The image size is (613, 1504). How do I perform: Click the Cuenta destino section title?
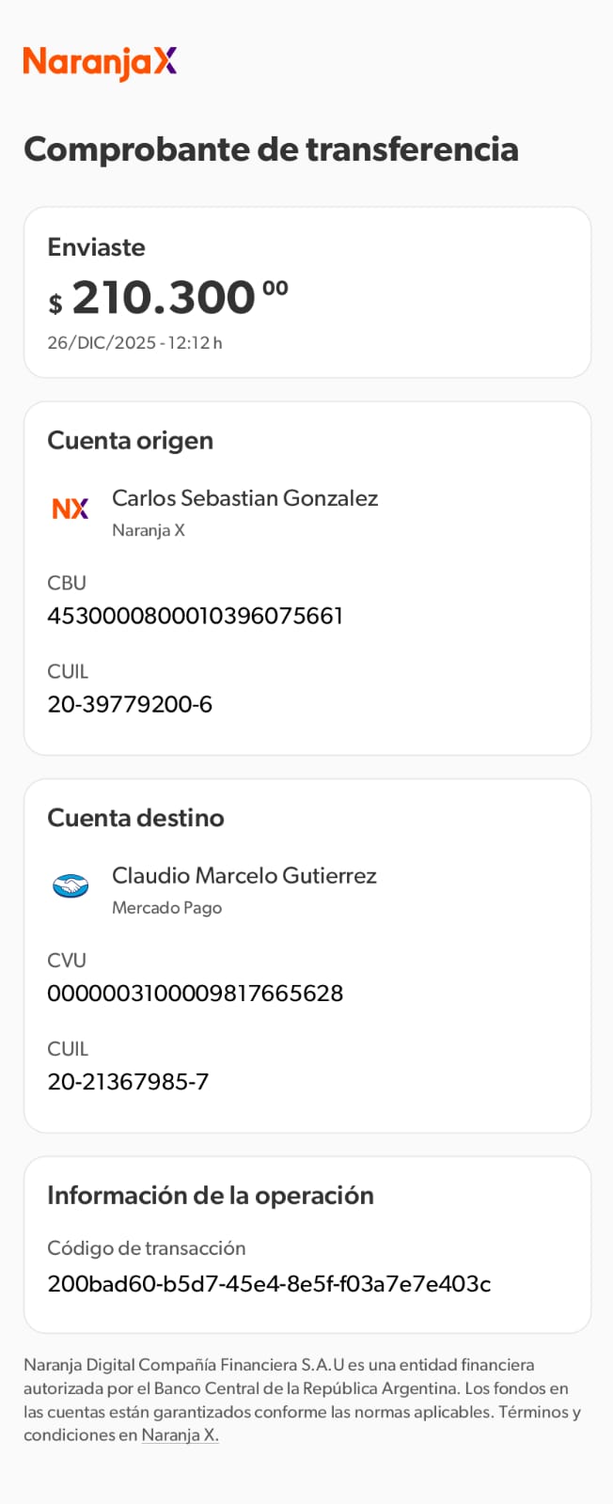point(135,817)
